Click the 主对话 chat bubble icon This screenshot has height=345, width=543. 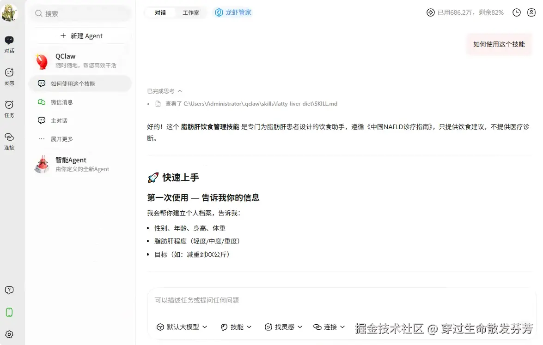(42, 120)
